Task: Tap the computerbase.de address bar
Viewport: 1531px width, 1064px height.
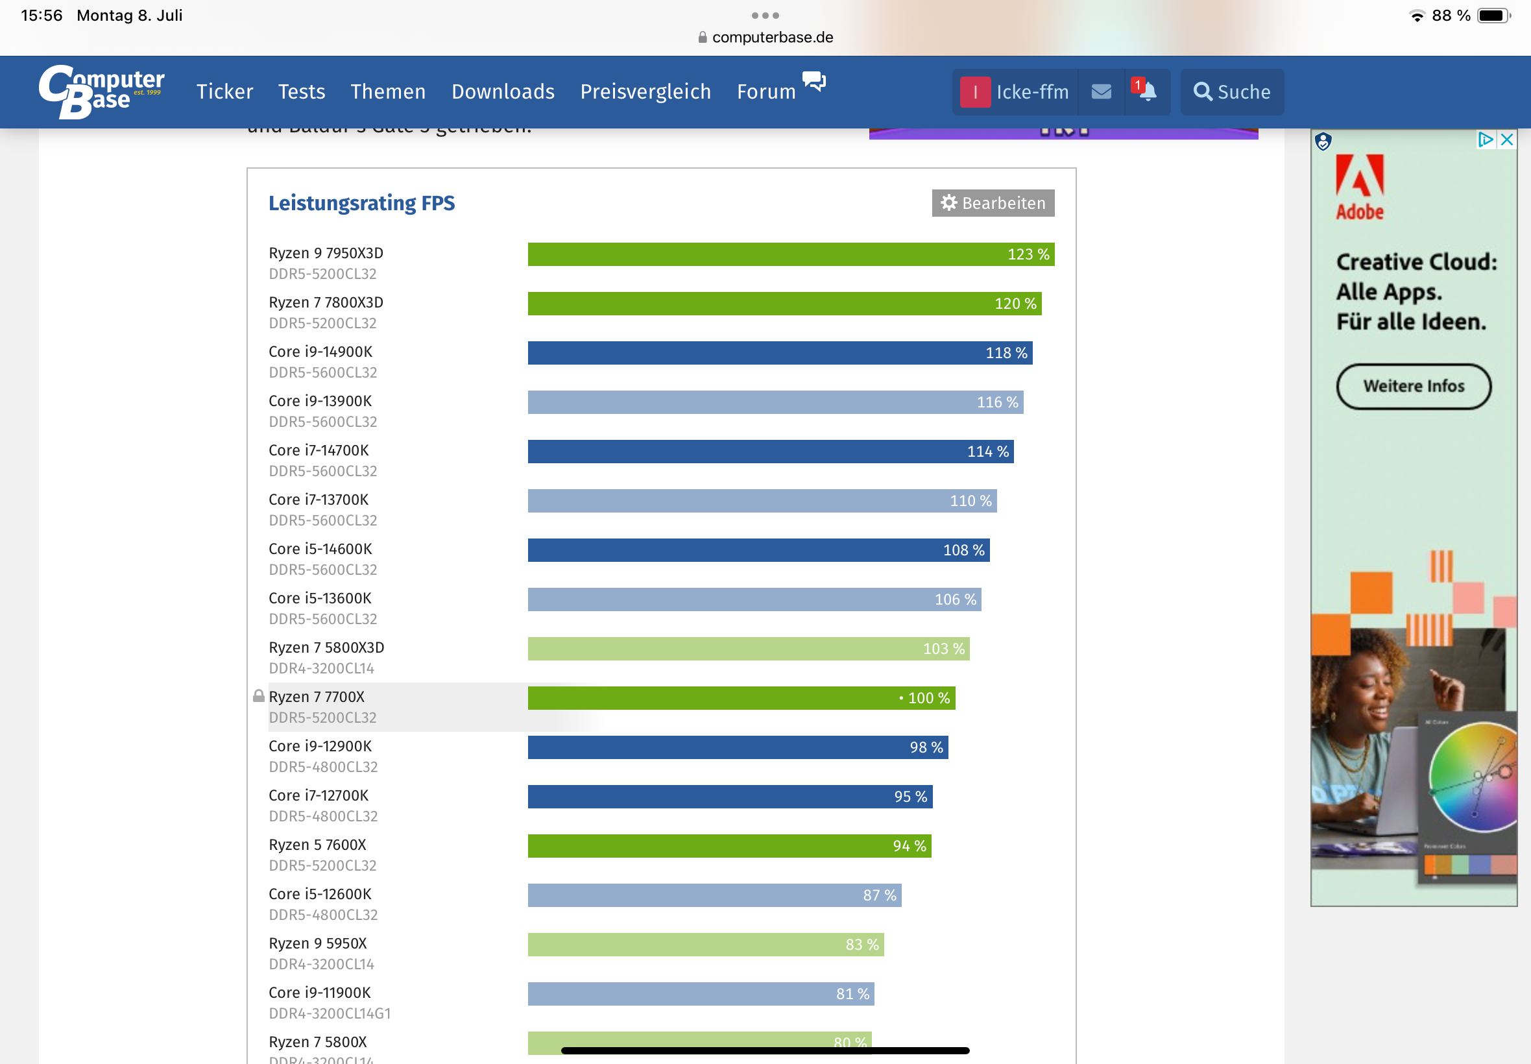Action: point(765,38)
